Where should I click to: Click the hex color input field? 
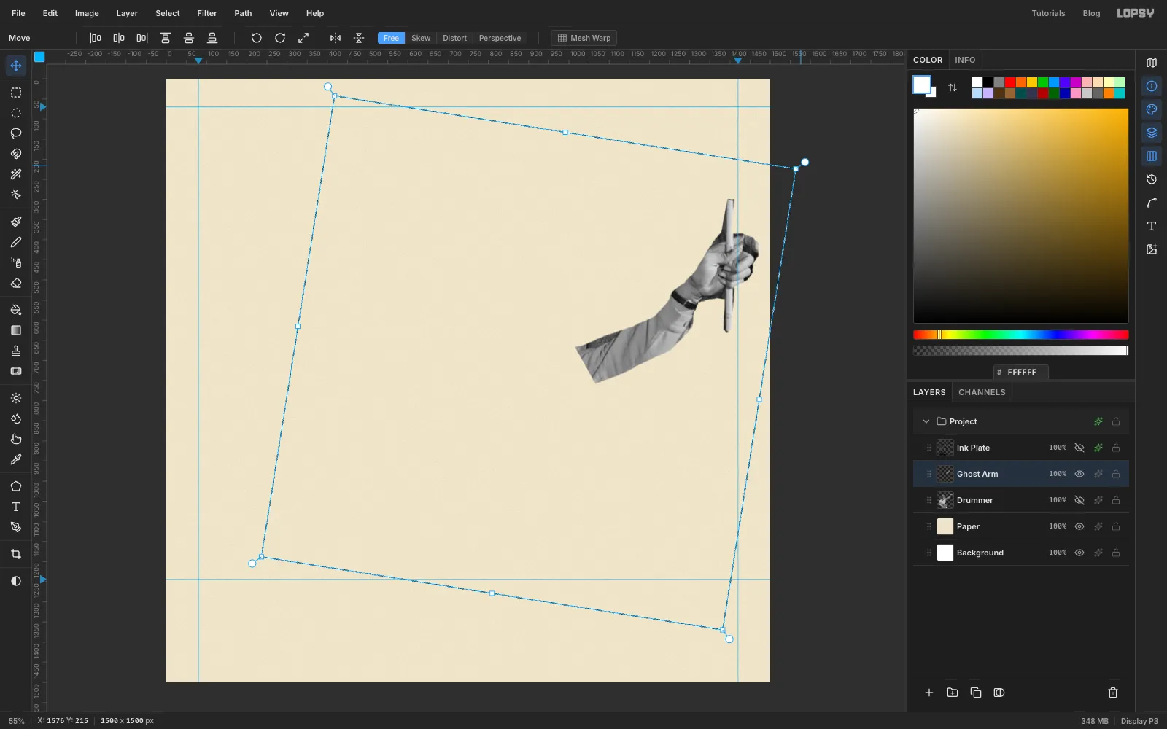click(x=1021, y=372)
